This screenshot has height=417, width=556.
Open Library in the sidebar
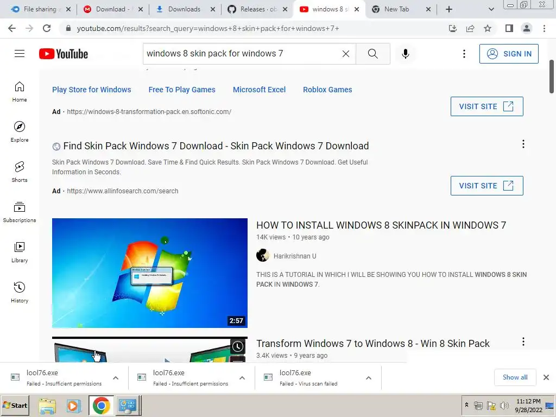coord(20,252)
